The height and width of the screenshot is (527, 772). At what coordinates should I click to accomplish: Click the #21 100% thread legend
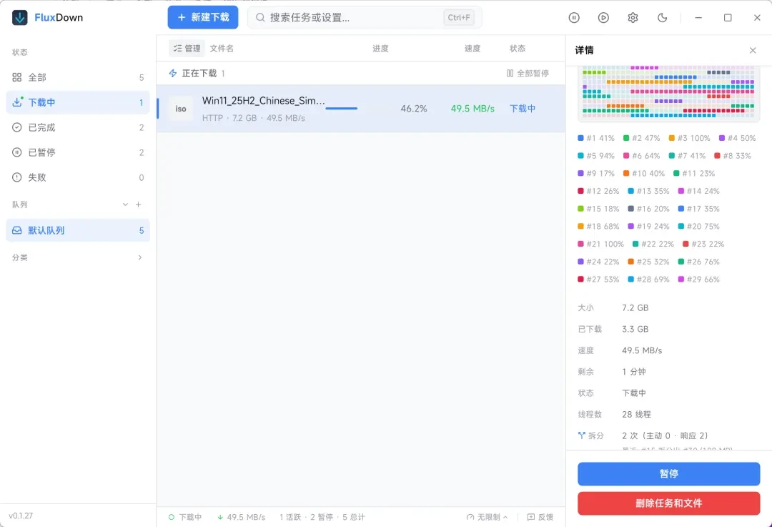coord(600,245)
